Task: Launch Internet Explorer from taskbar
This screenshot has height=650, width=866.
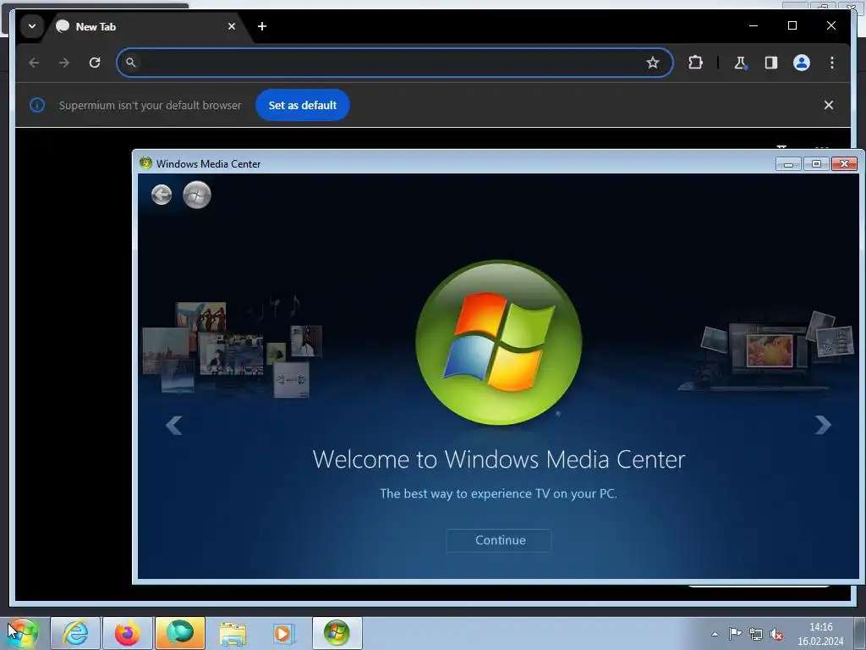Action: tap(75, 633)
